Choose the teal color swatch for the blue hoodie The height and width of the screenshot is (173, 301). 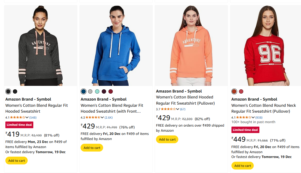(97, 91)
